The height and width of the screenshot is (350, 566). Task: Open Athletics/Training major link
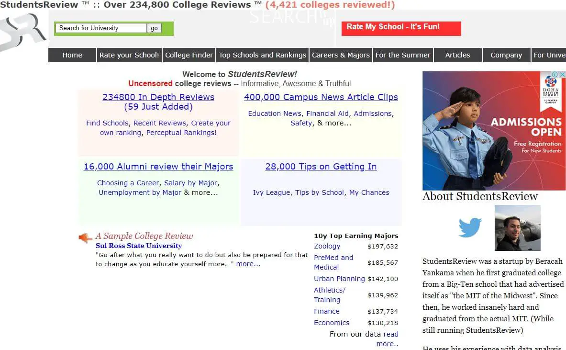point(330,295)
